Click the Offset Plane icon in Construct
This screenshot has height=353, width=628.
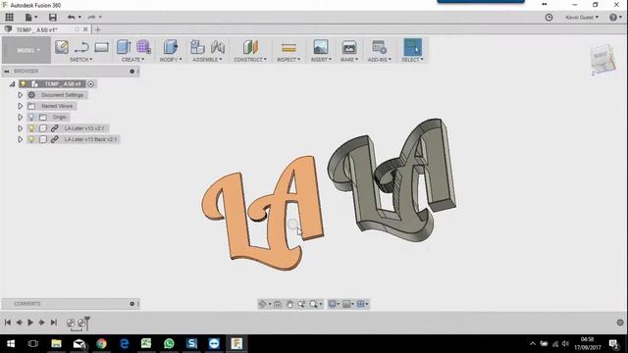click(250, 47)
